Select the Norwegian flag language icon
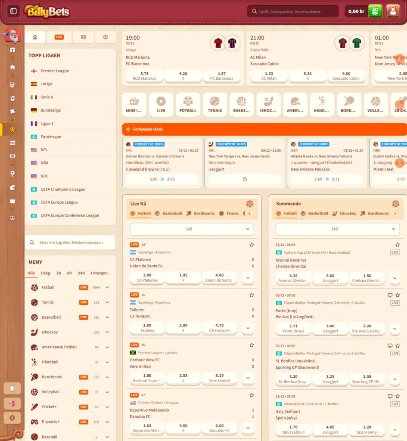407x441 pixels. click(x=12, y=403)
